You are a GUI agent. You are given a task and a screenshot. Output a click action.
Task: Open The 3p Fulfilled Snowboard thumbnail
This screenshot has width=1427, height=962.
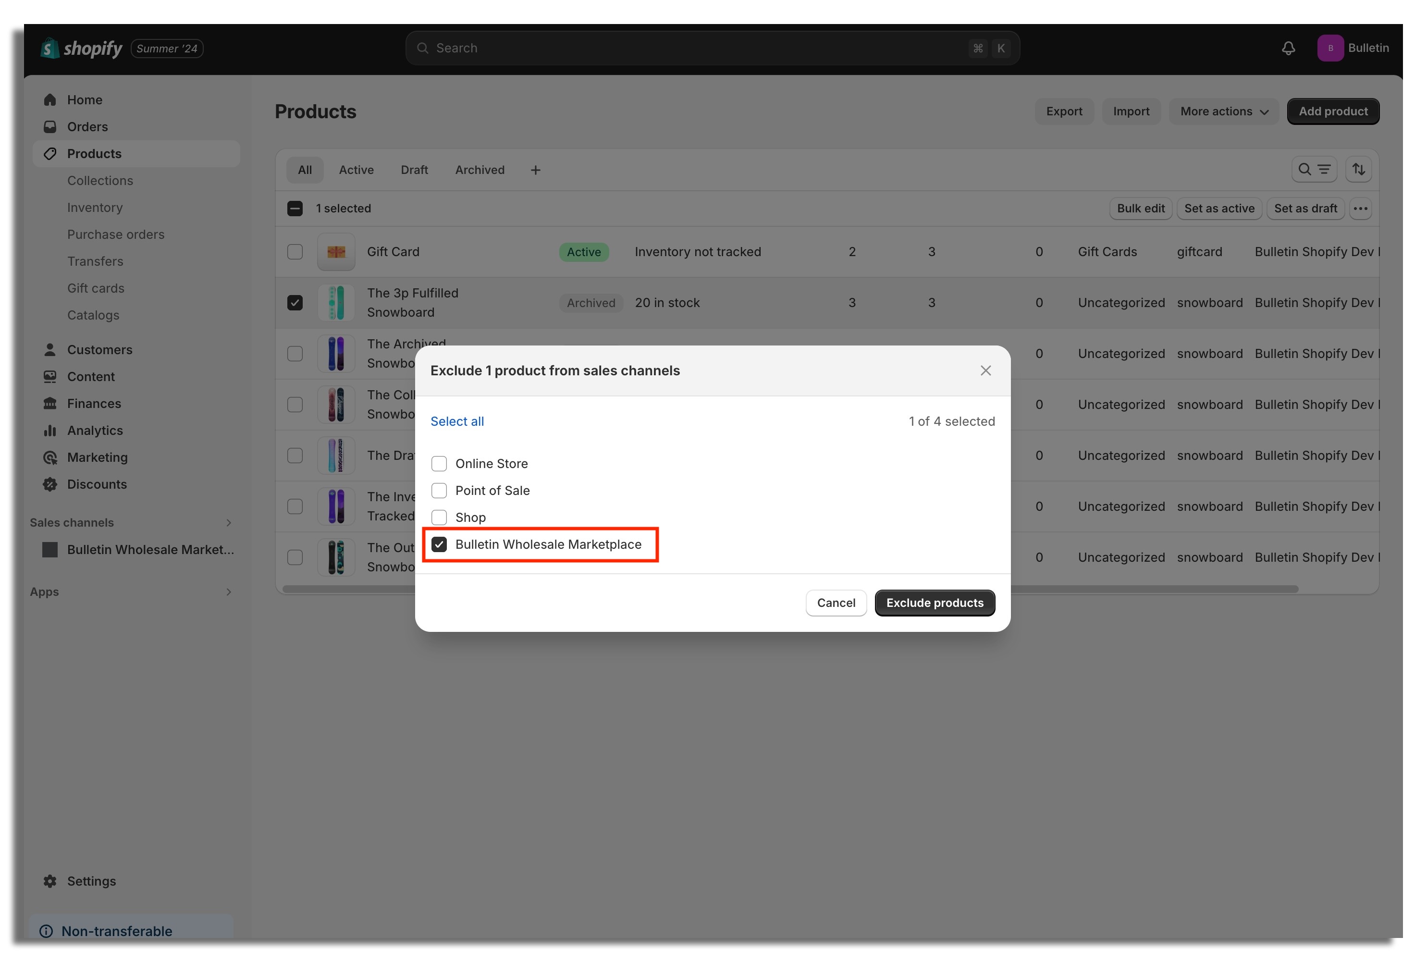pos(336,303)
